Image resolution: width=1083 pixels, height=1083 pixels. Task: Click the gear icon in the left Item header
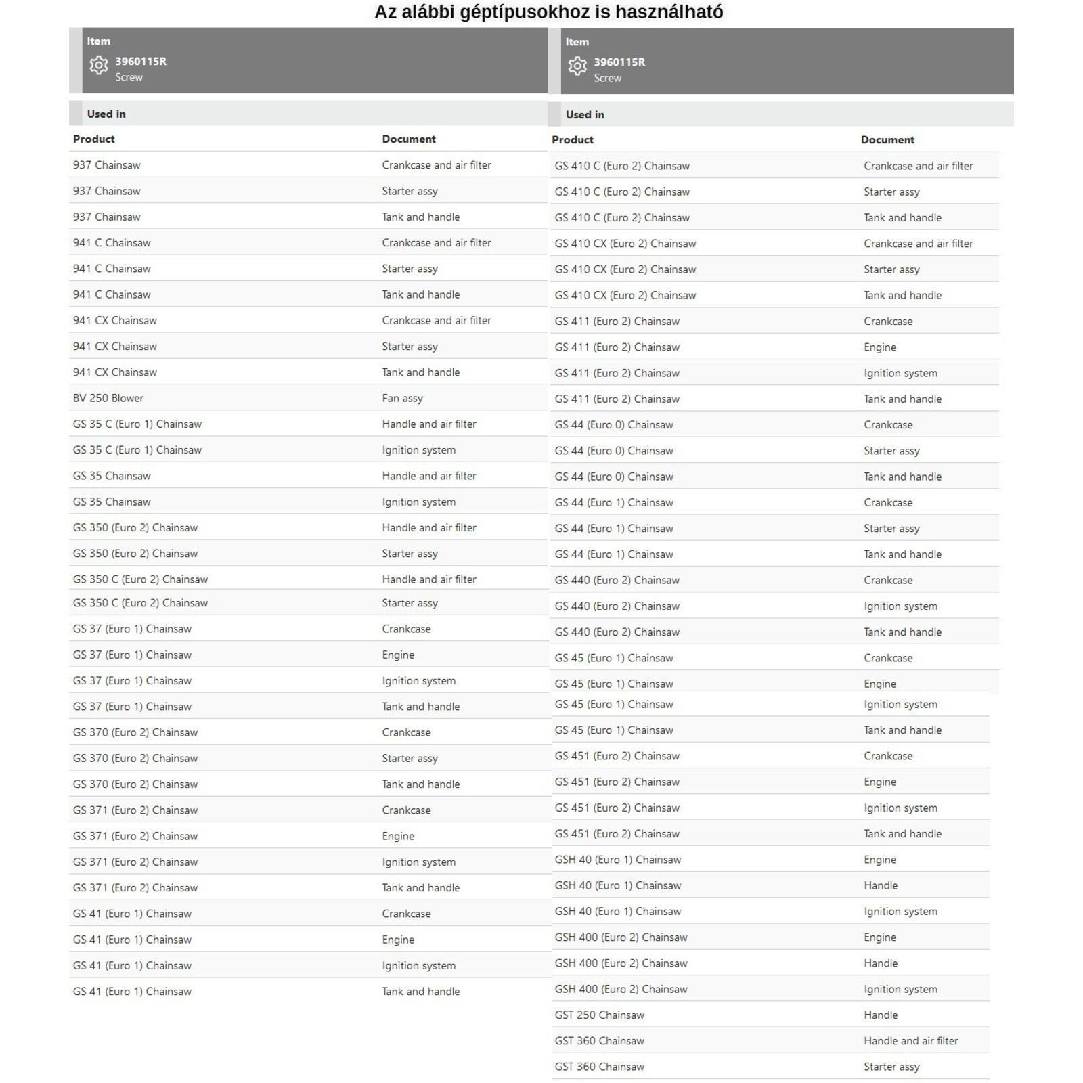click(99, 65)
